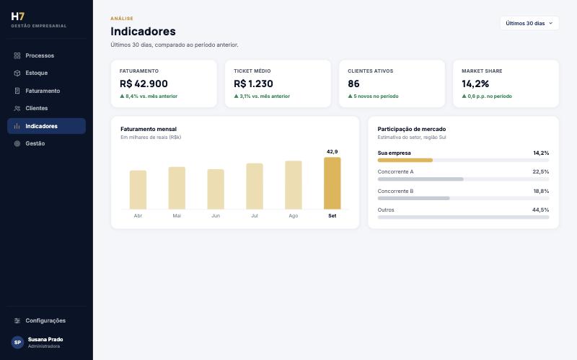Click the Estimativa do setor, região Sul subtitle
577x360 pixels.
412,138
